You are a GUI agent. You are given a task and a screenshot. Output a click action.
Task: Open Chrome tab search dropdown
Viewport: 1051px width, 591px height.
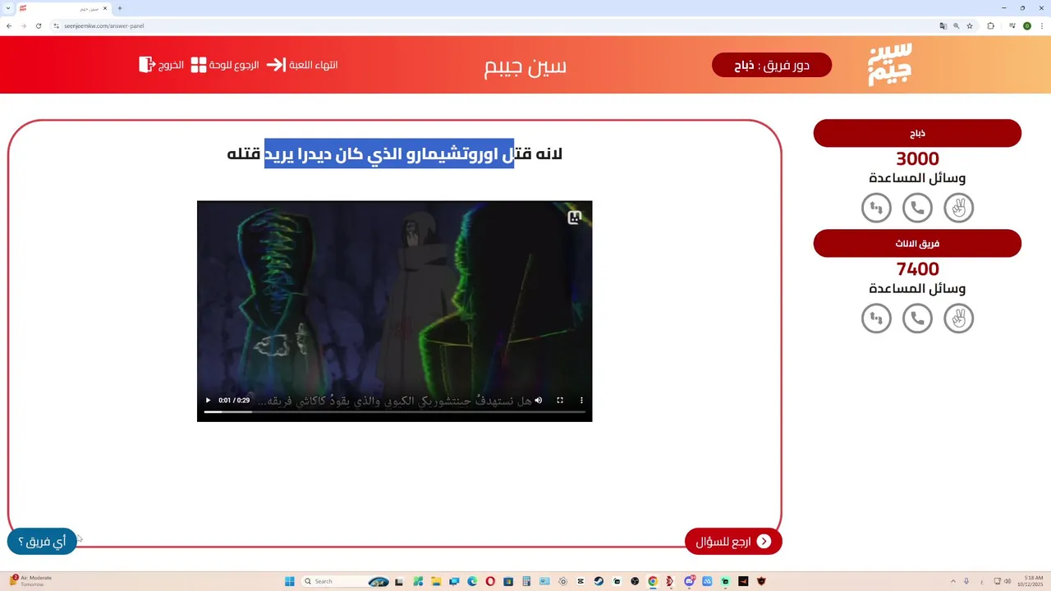[x=7, y=8]
